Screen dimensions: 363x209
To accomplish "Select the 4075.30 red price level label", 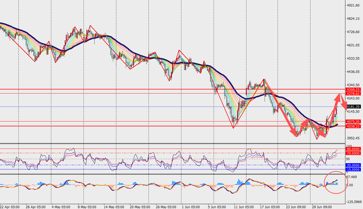I will (354, 122).
